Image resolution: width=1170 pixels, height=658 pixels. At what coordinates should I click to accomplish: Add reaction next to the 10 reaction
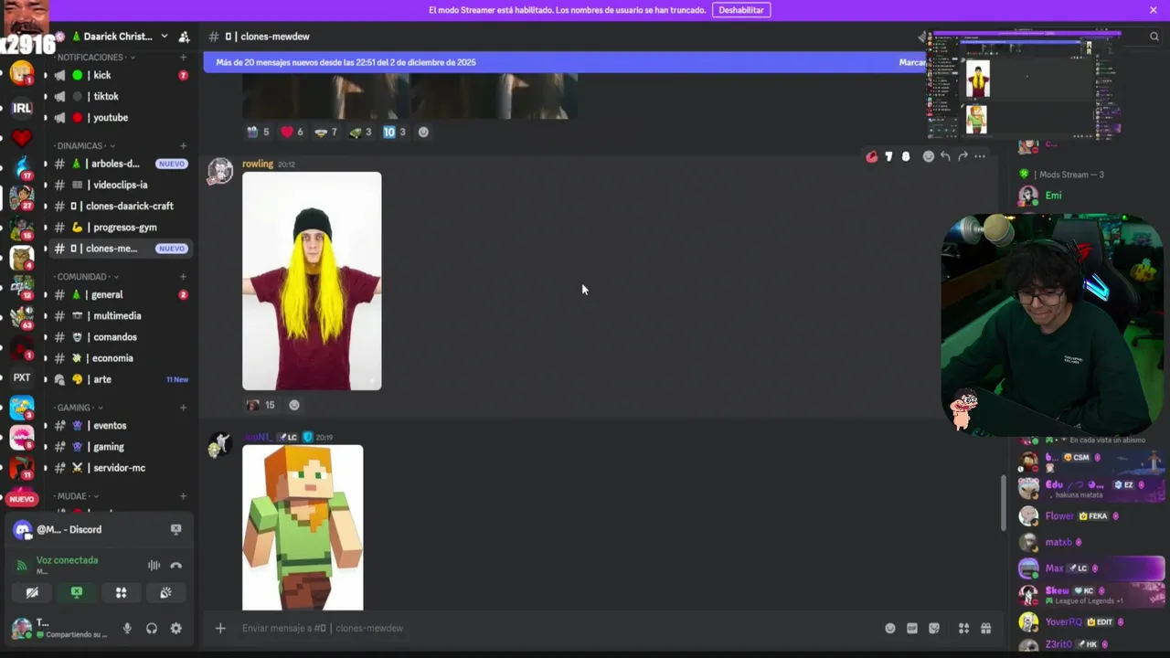point(423,132)
